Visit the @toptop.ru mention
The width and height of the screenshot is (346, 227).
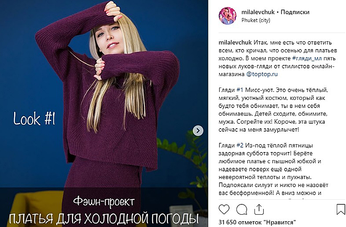[x=262, y=74]
